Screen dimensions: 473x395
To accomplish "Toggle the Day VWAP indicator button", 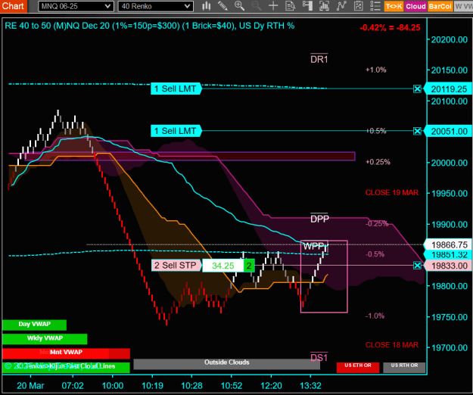I will coord(34,325).
